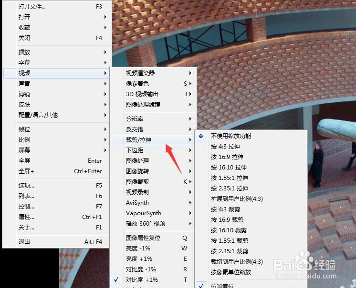This screenshot has width=356, height=288.
Task: Select 按 2.35:1 拉伸 option
Action: click(251, 188)
